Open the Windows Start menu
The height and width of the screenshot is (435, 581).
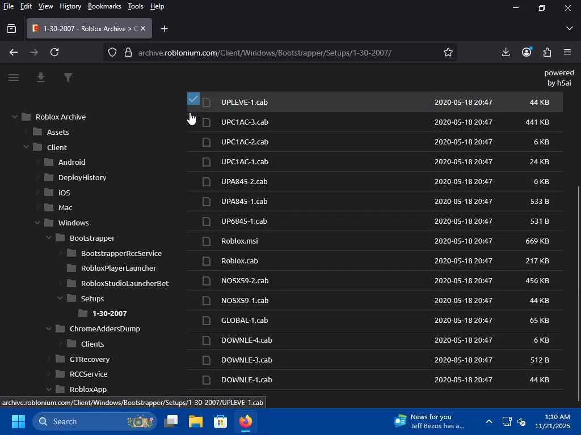[x=18, y=421]
